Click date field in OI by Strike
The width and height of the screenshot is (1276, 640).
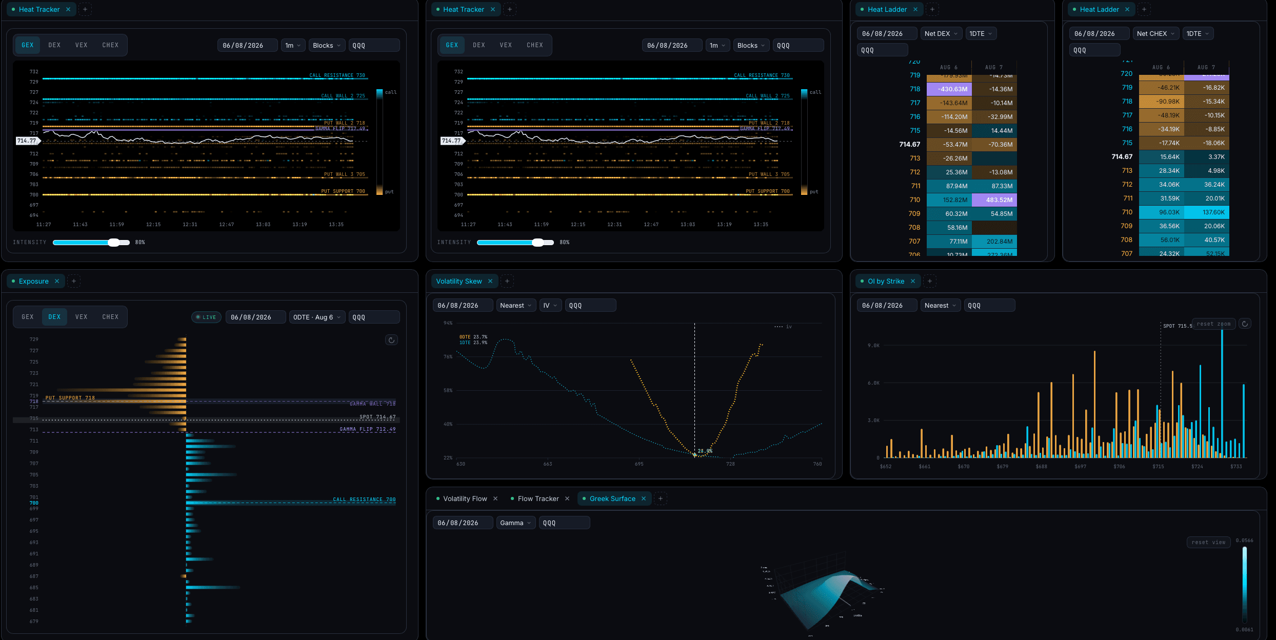[887, 305]
